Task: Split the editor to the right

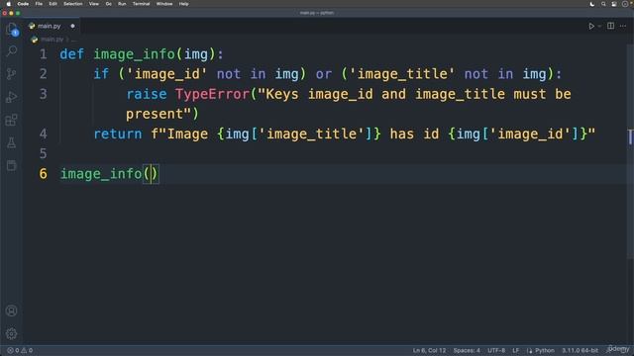Action: coord(610,26)
